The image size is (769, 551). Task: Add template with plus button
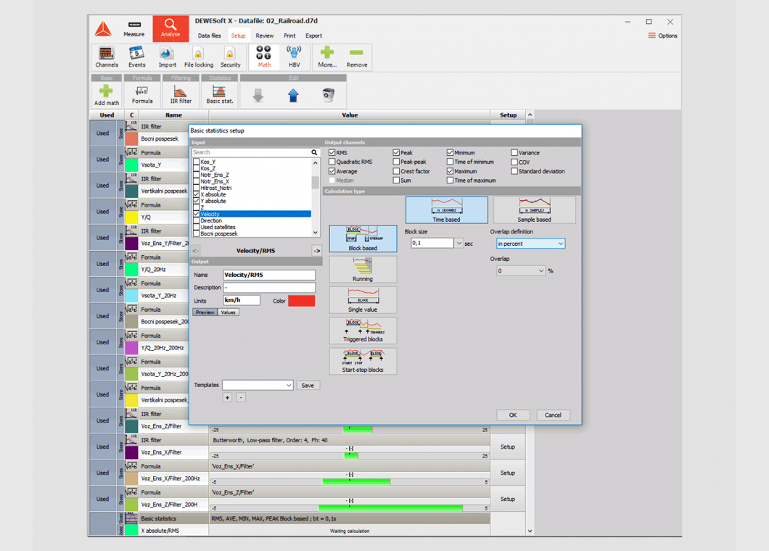pos(228,397)
